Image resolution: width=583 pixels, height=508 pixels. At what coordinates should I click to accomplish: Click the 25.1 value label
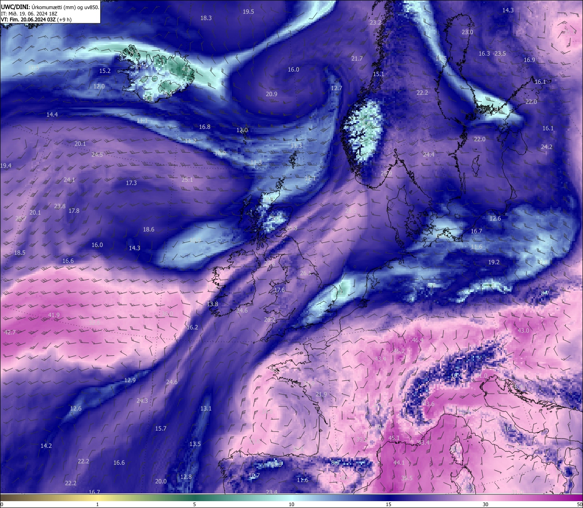point(187,180)
